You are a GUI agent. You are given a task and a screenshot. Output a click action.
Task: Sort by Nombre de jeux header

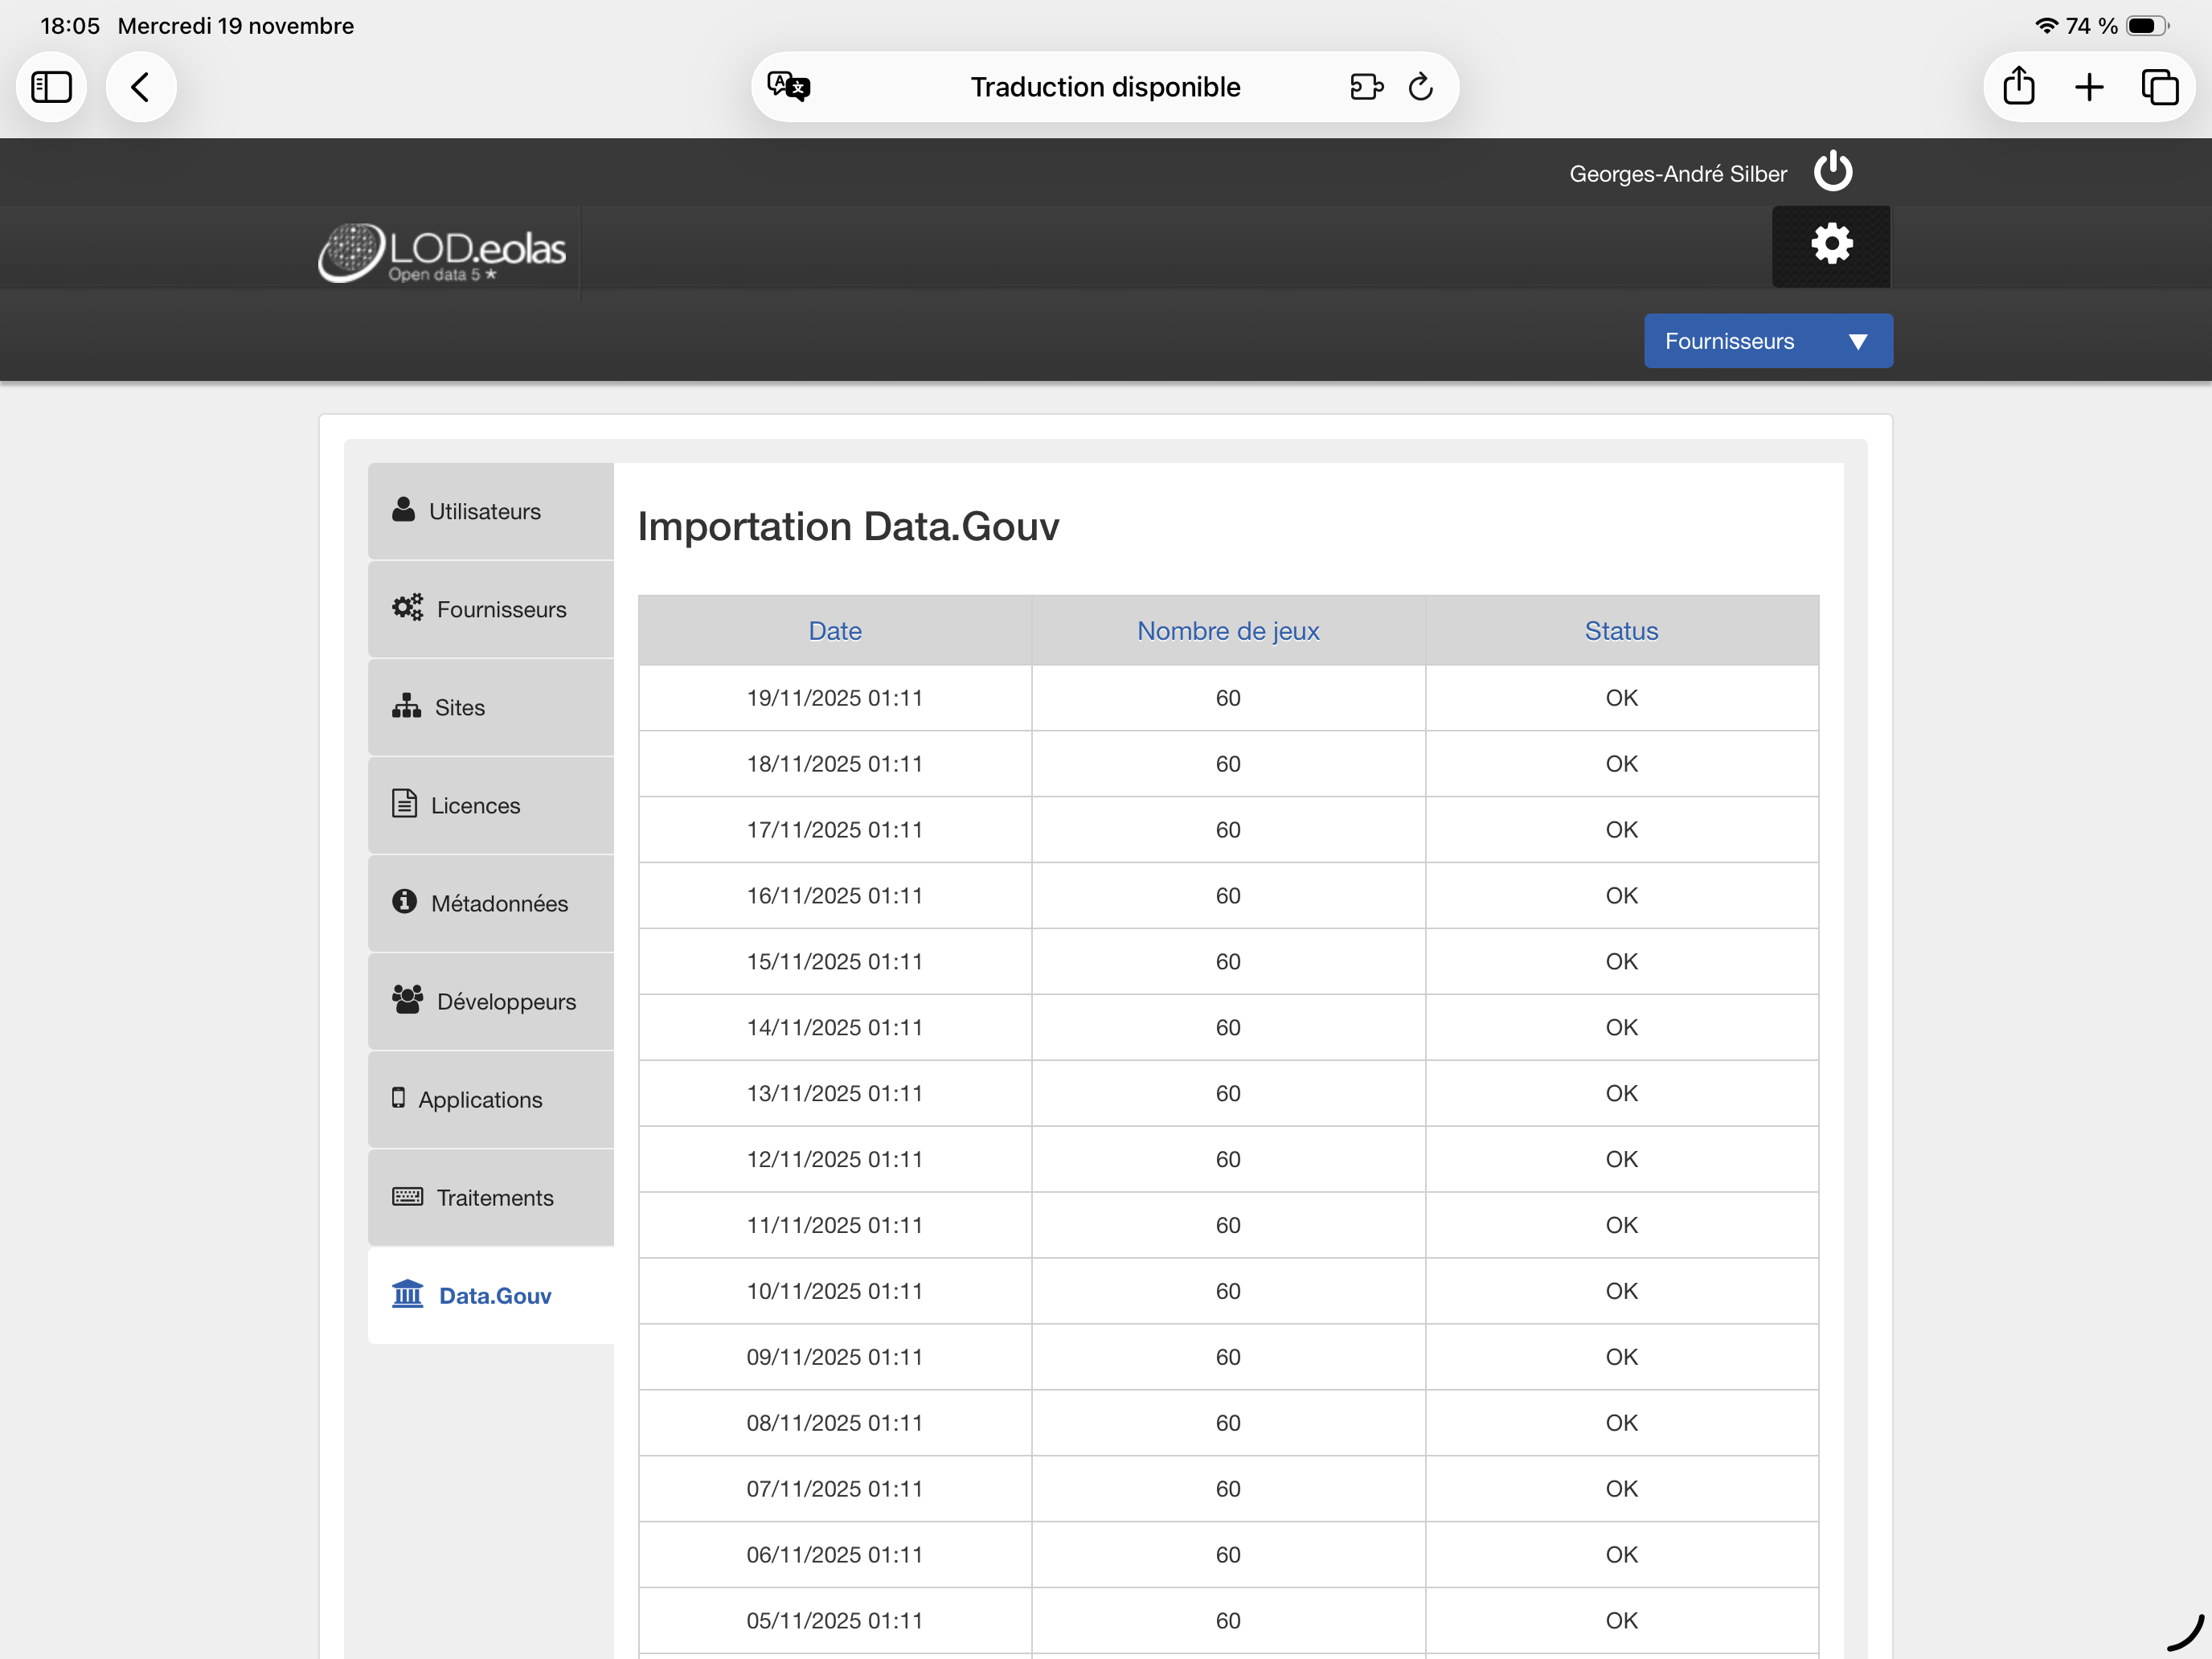click(1227, 630)
